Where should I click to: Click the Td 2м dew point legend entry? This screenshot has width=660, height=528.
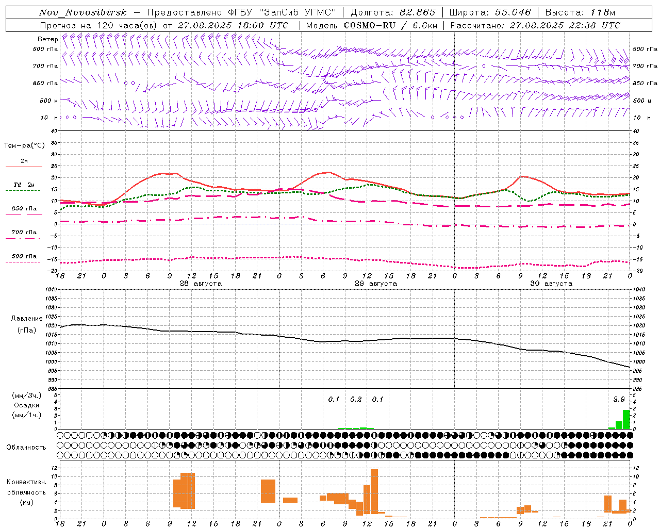[24, 185]
